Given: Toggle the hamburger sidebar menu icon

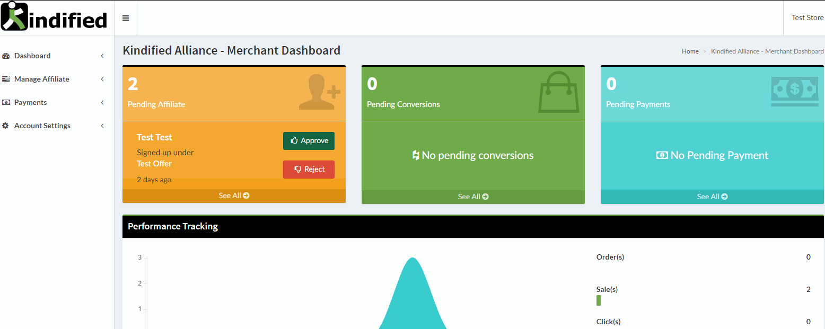Looking at the screenshot, I should [126, 18].
